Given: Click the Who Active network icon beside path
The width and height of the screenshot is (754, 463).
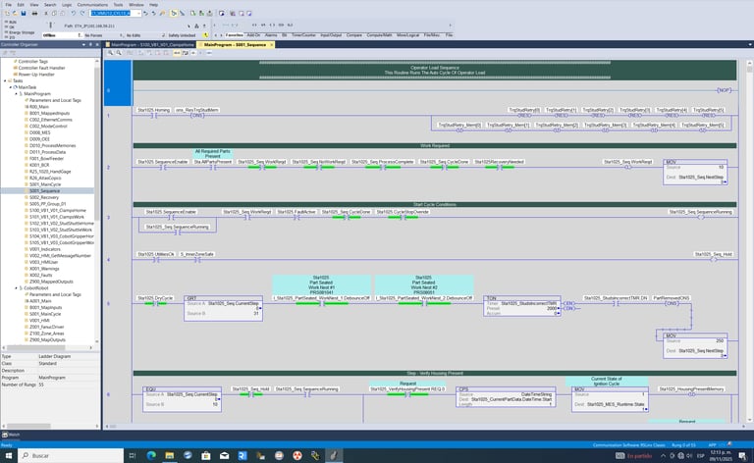Looking at the screenshot, I should click(196, 26).
